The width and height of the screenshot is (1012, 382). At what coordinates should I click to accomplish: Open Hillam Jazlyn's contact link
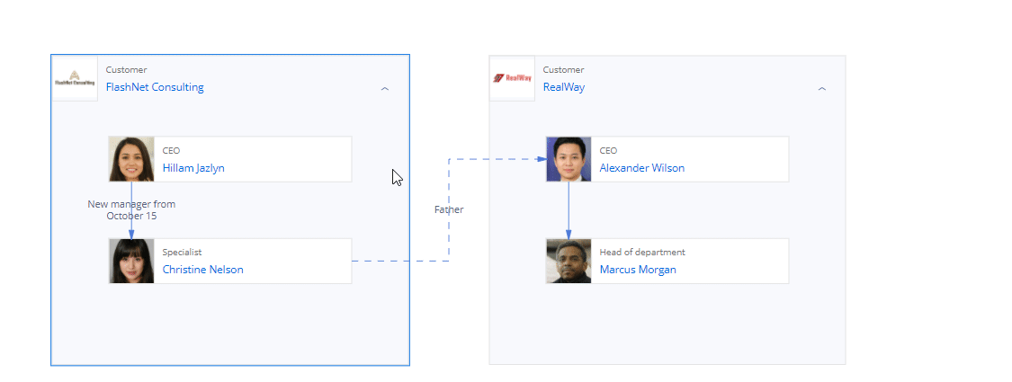[x=193, y=168]
